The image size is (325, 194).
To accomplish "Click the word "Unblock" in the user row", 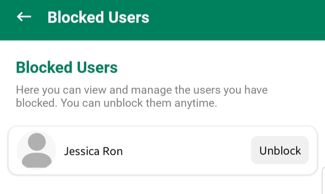I will (x=280, y=150).
